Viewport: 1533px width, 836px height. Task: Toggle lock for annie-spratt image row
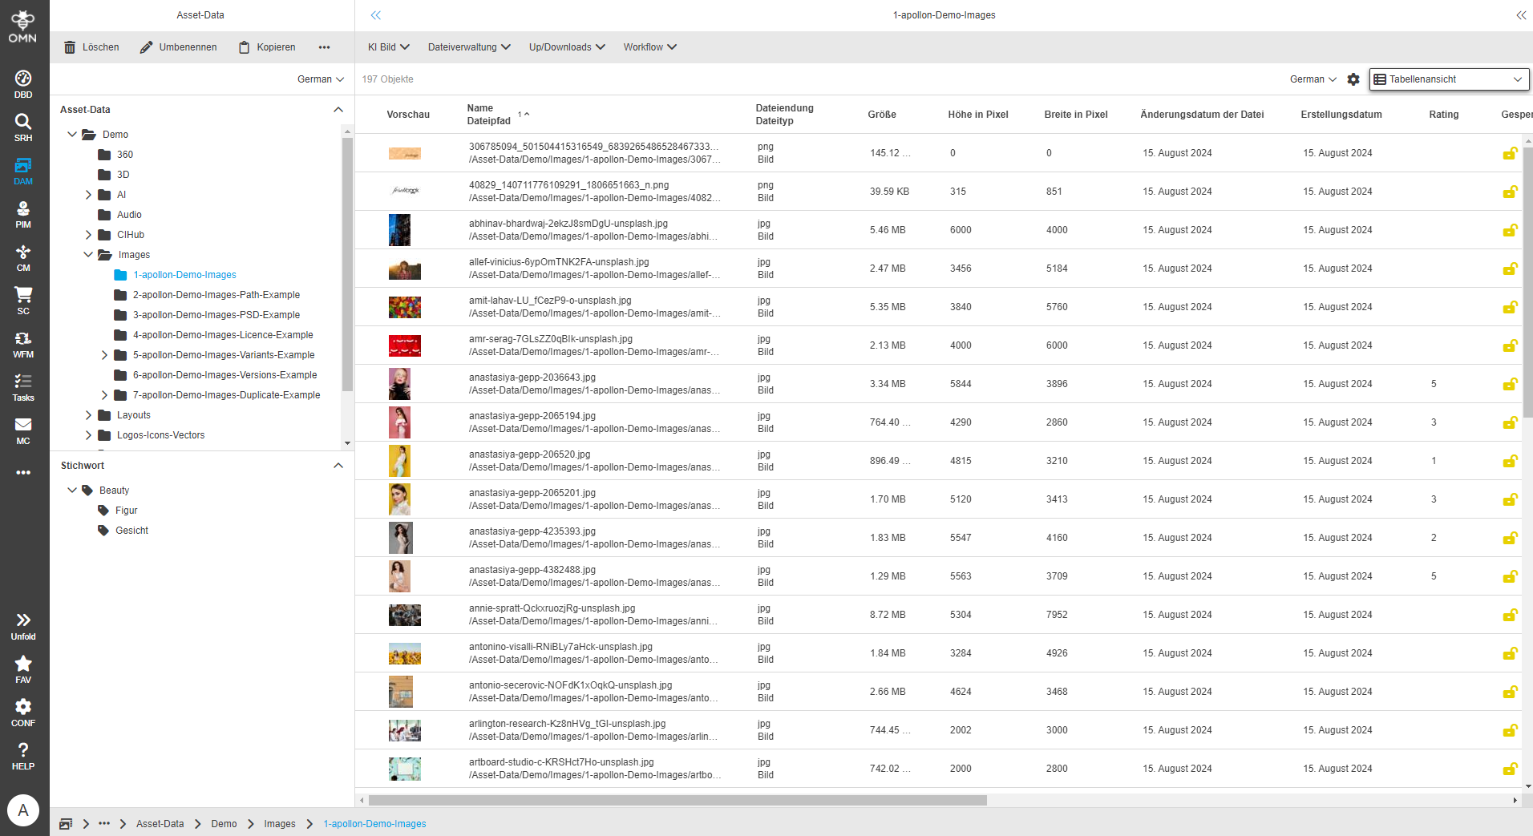pyautogui.click(x=1510, y=615)
